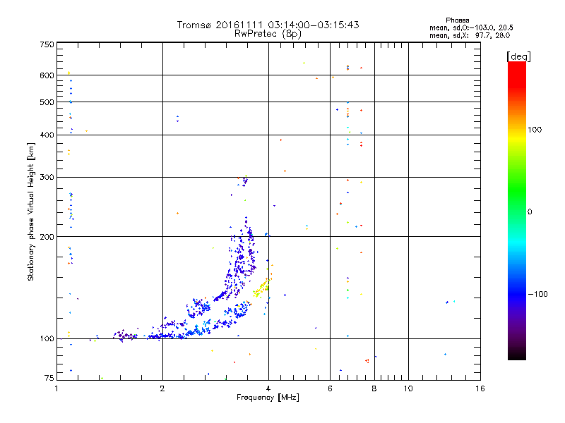This screenshot has width=565, height=423.
Task: Click the plot title "Tromsø 20161111 03:14:00-03:15:43"
Action: [268, 25]
